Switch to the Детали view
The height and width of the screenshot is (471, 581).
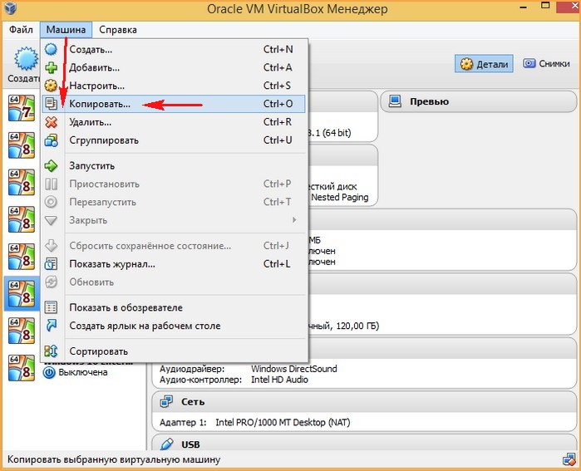[484, 64]
